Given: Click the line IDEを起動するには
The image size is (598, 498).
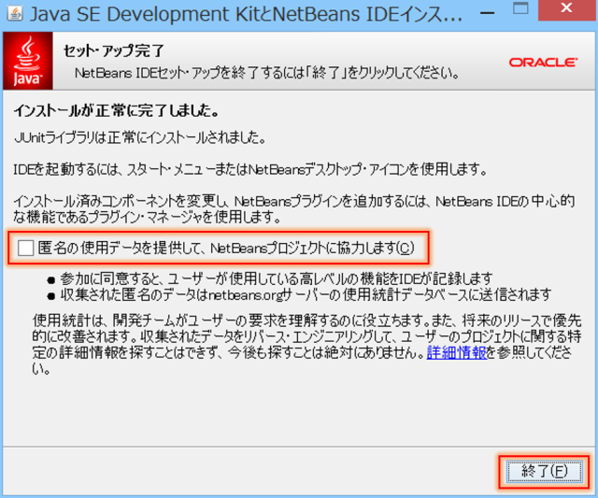Looking at the screenshot, I should pos(250,169).
